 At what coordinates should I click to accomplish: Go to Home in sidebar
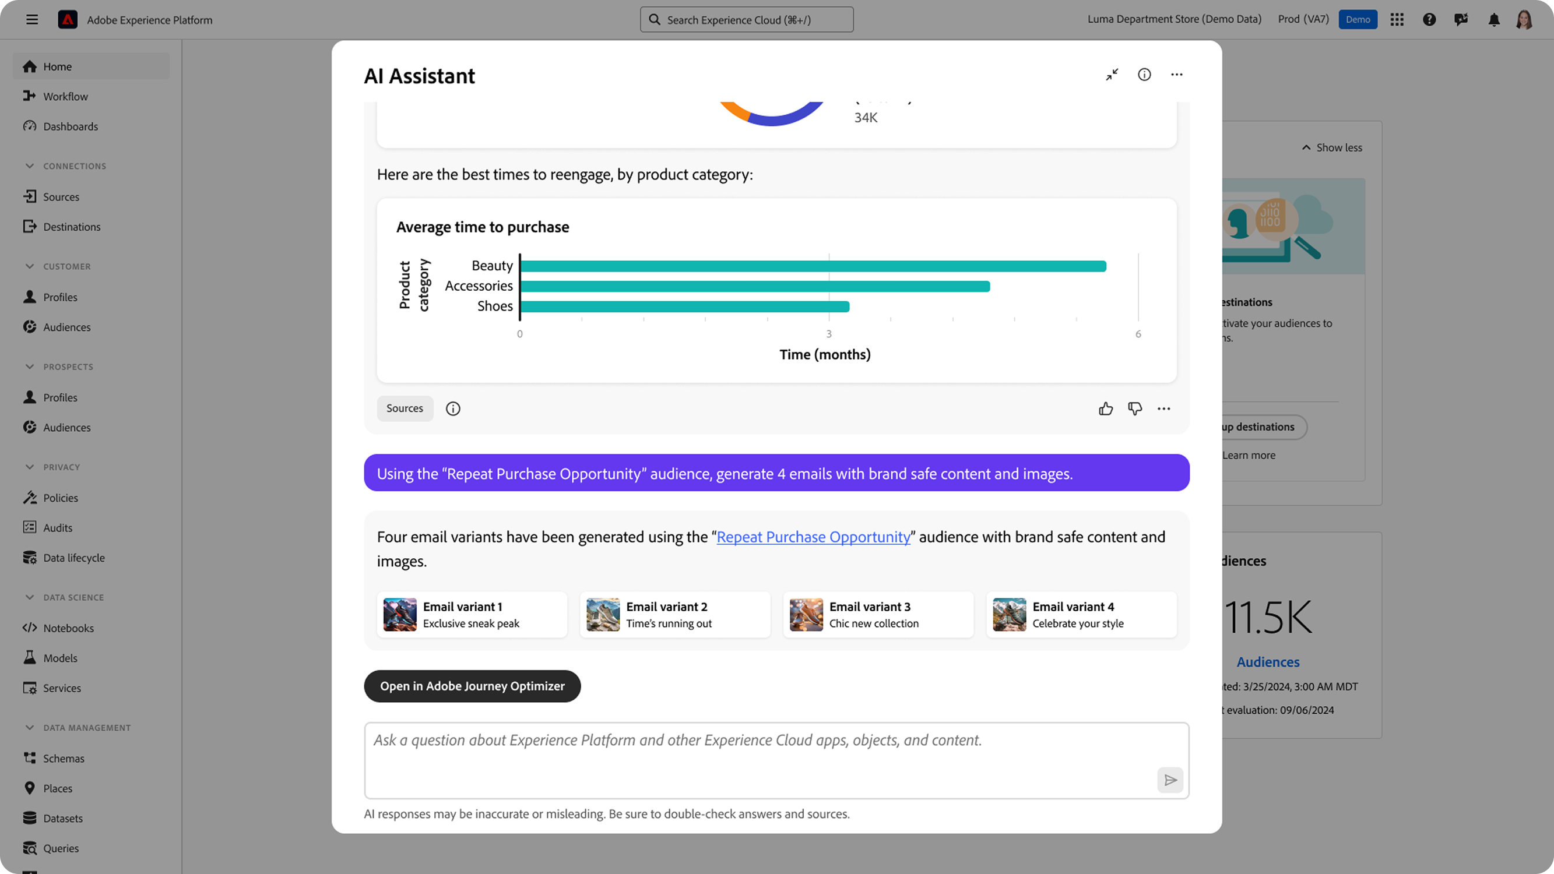91,66
